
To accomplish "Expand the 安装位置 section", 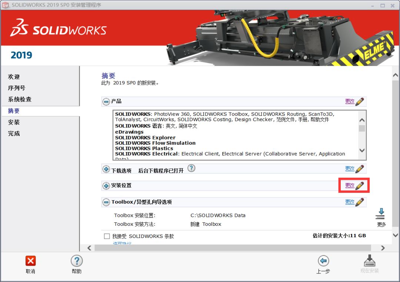I will click(x=106, y=186).
